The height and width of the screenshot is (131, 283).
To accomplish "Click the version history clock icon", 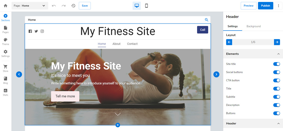I will (73, 6).
